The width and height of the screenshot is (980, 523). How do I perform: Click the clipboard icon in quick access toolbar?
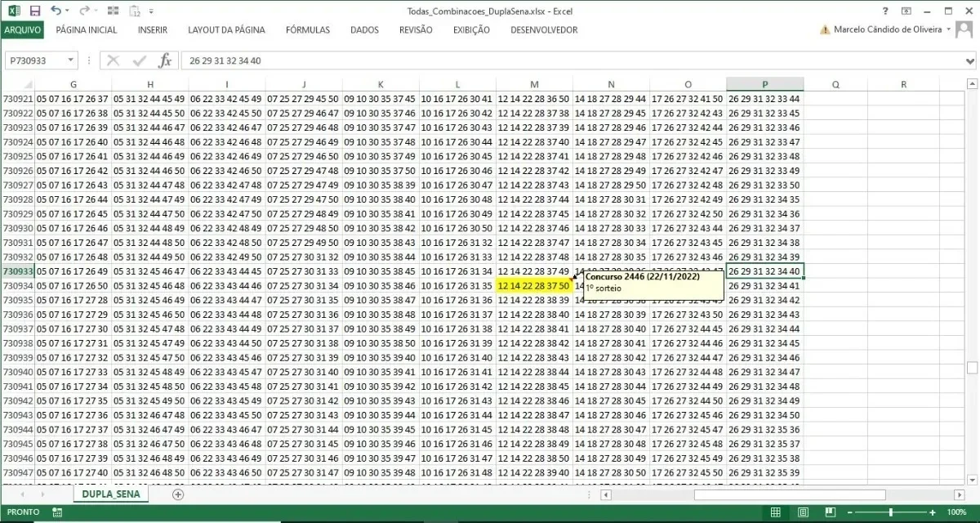pos(136,11)
